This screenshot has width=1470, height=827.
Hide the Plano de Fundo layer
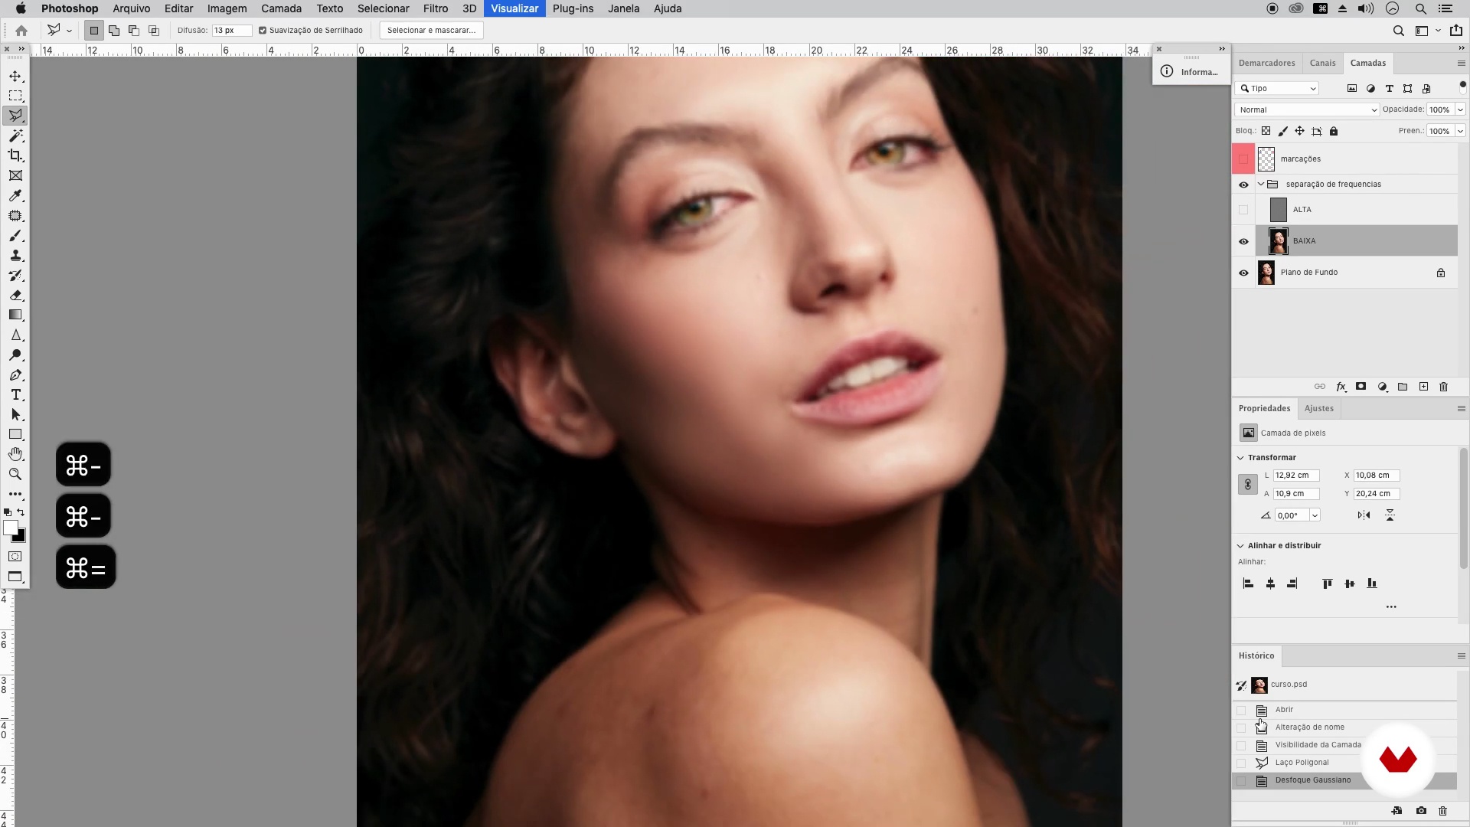[1243, 273]
